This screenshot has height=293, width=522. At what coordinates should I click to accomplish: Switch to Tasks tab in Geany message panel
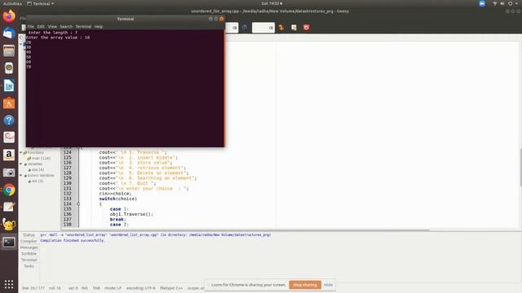coord(29,266)
